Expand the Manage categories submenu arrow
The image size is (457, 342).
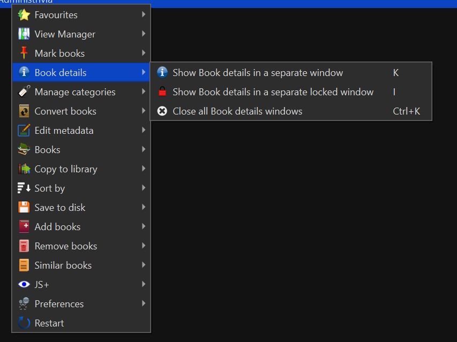(144, 92)
